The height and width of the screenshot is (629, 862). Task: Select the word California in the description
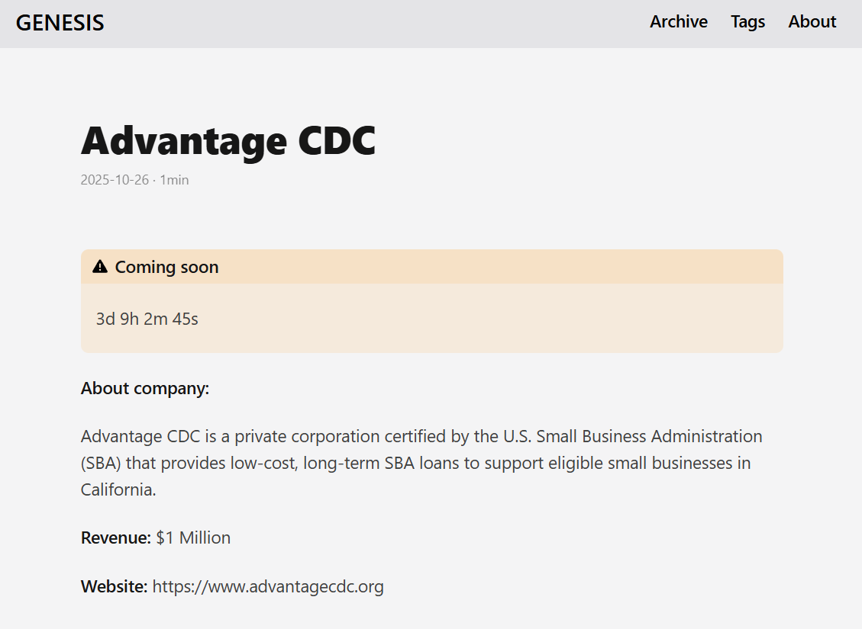[115, 489]
